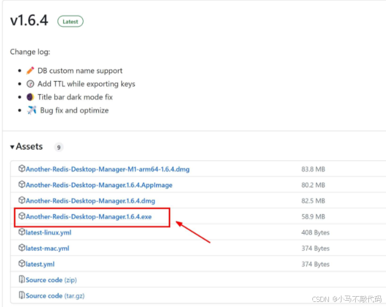Click the pencil emoji for DB custom name
Image resolution: width=386 pixels, height=307 pixels.
pos(30,70)
